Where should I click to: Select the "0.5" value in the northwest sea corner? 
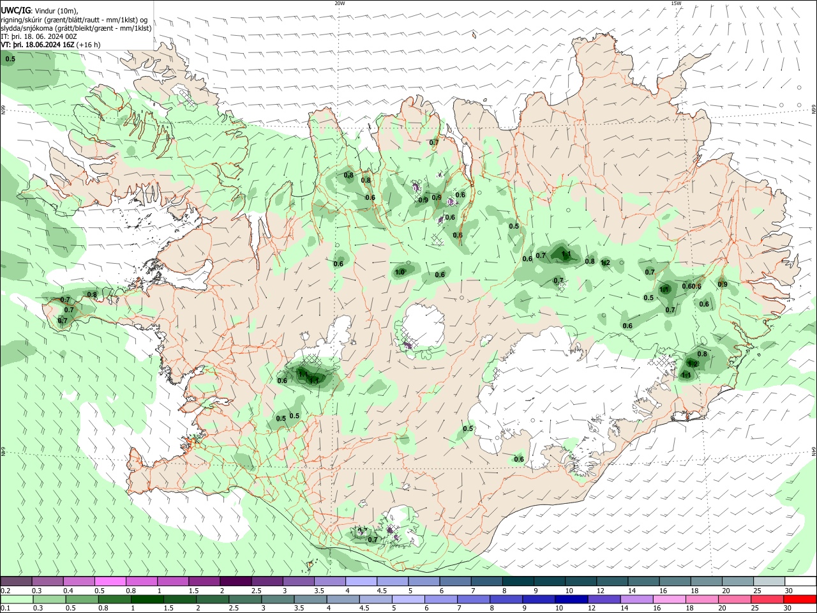coord(10,59)
